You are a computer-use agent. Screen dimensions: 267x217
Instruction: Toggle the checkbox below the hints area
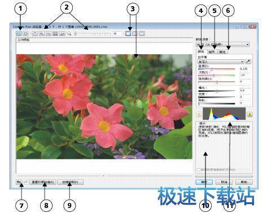point(198,170)
